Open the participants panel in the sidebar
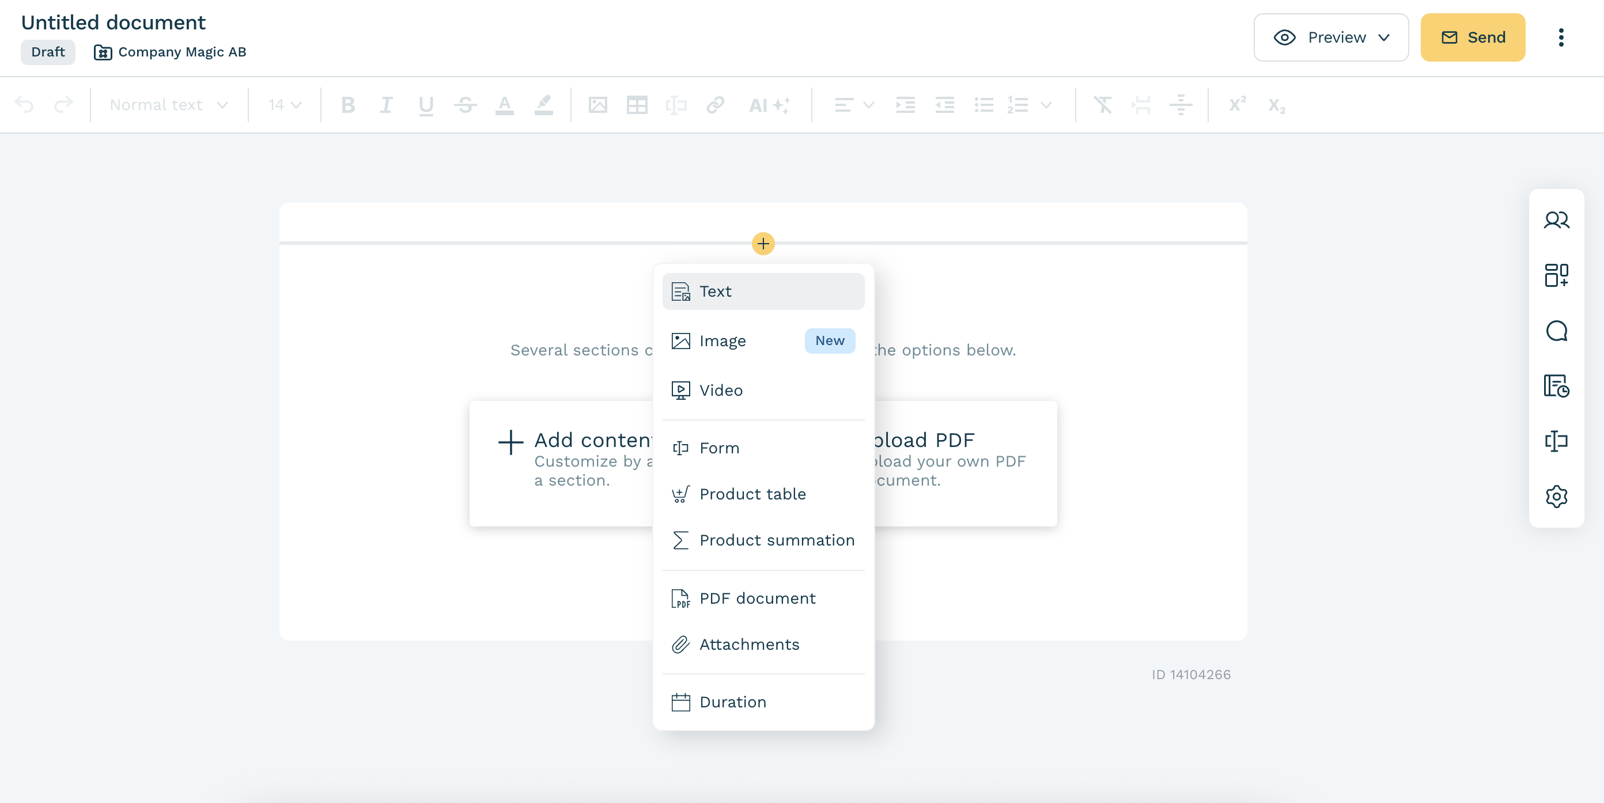This screenshot has width=1604, height=803. coord(1556,219)
